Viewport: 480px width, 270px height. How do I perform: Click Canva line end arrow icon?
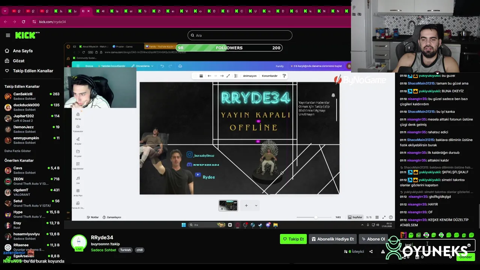coord(222,76)
